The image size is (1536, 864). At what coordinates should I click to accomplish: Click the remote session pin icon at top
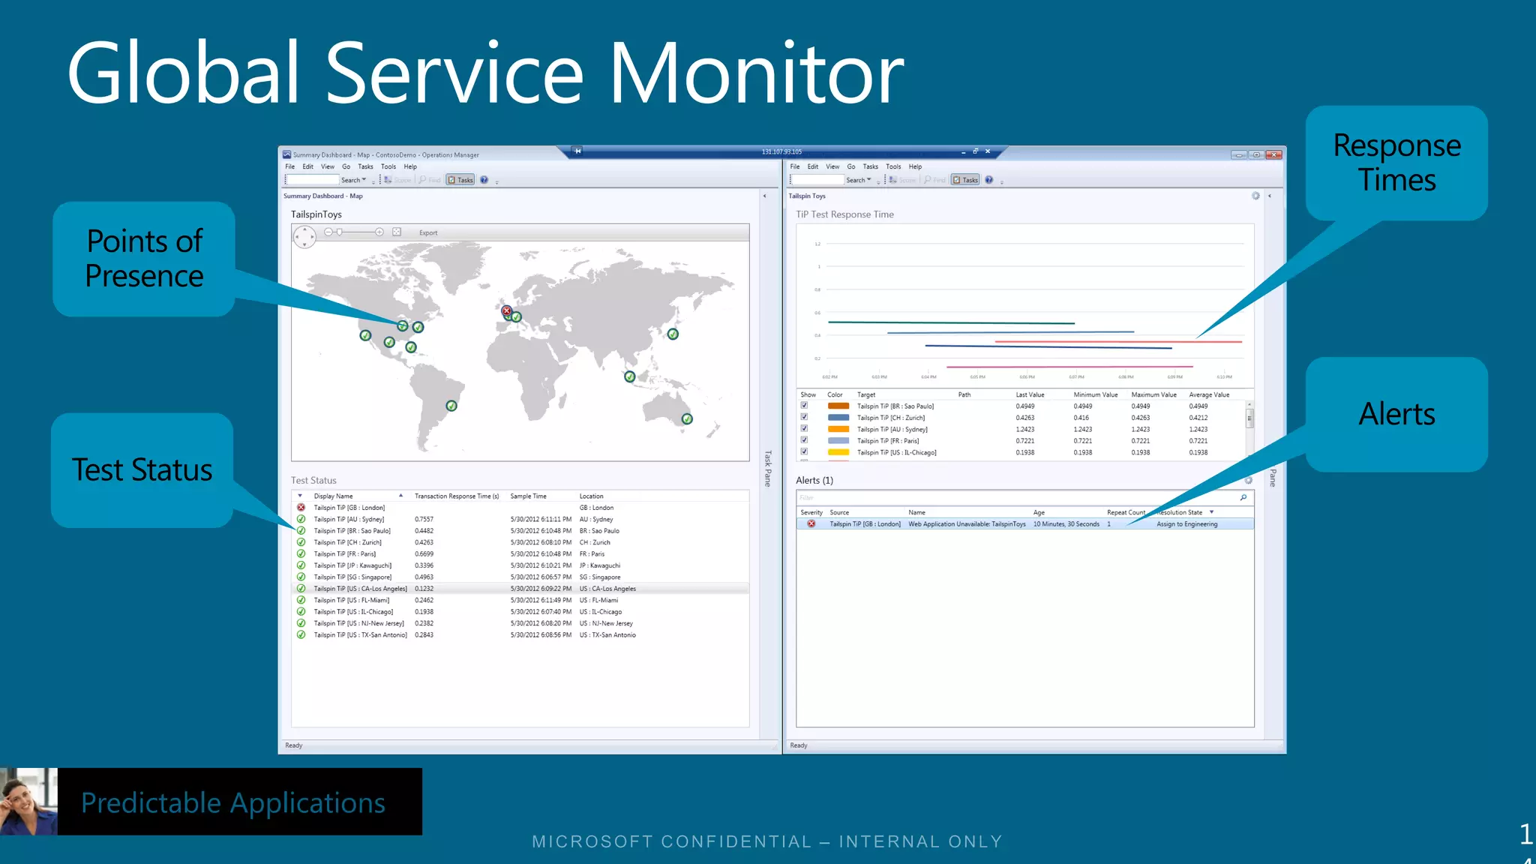(x=577, y=151)
